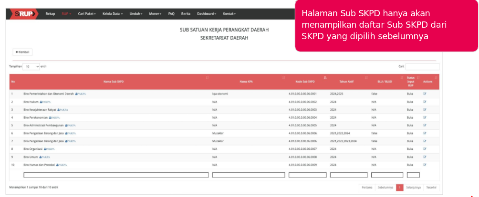Open the FAQ page from navbar
This screenshot has height=197, width=479.
(x=171, y=14)
